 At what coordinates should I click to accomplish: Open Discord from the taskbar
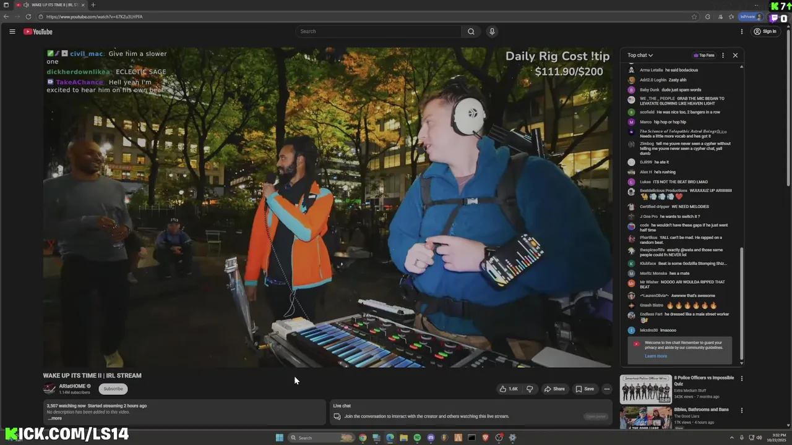[x=431, y=438]
